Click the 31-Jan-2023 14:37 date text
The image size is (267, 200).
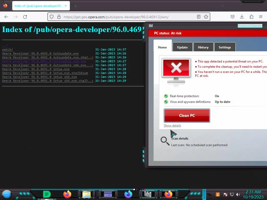pyautogui.click(x=111, y=49)
